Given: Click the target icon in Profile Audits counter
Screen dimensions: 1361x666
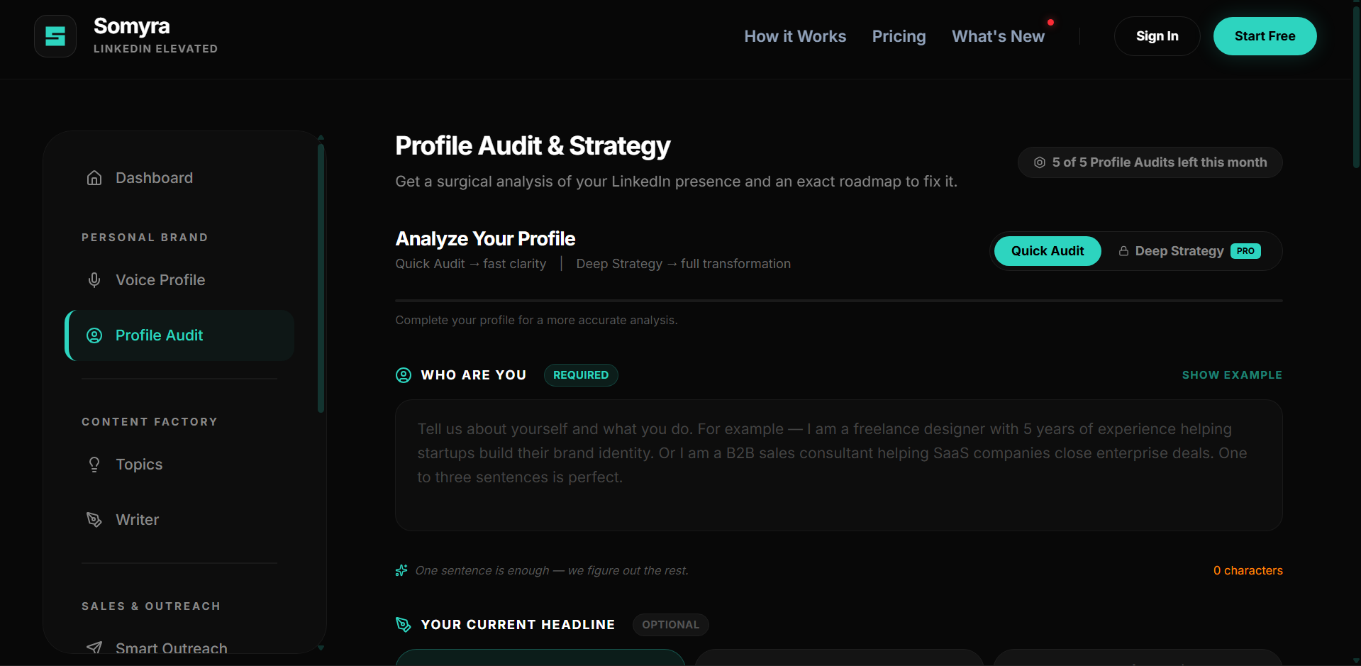Looking at the screenshot, I should (x=1039, y=162).
